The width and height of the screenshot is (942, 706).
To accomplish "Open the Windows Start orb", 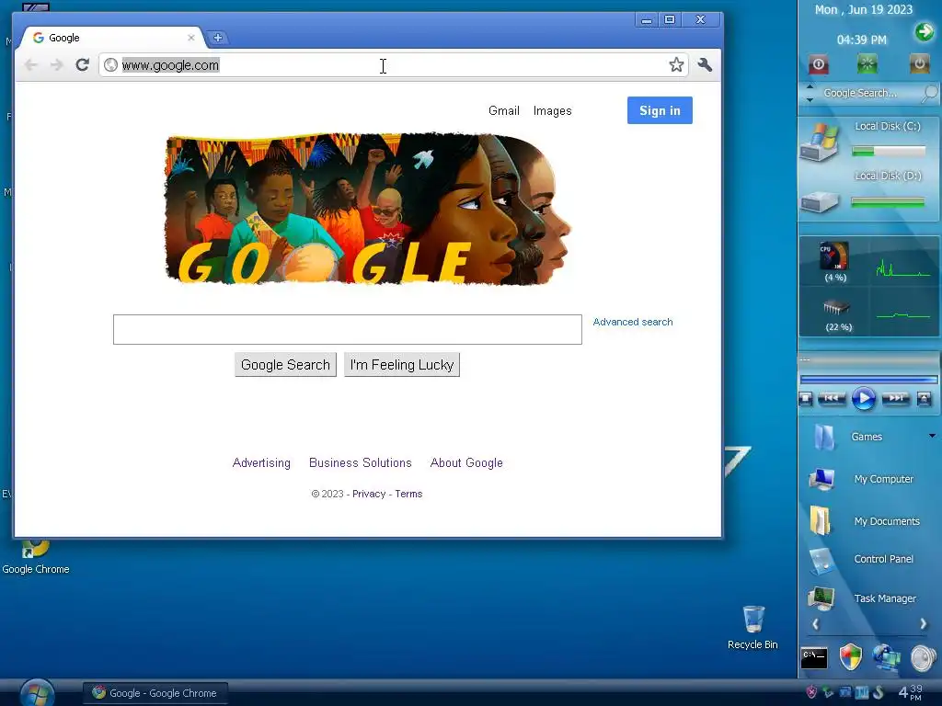I will tap(37, 693).
